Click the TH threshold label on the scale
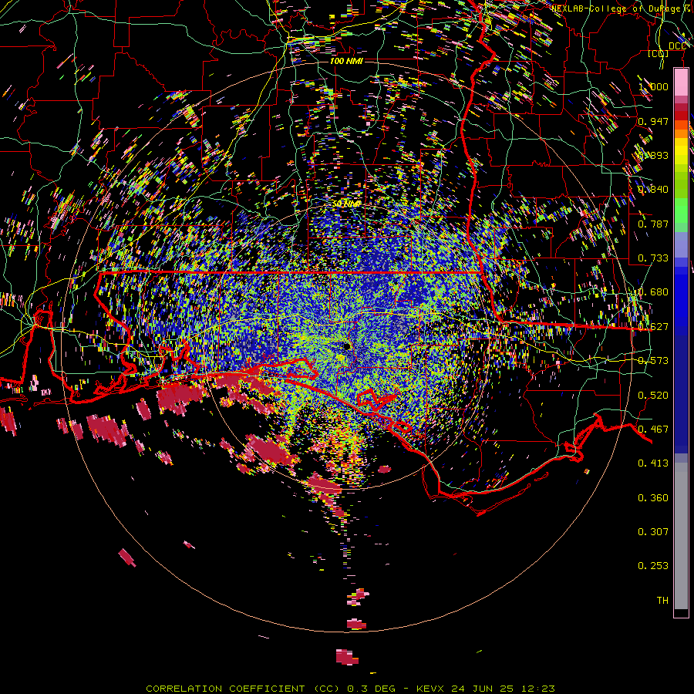The width and height of the screenshot is (694, 694). (x=662, y=600)
